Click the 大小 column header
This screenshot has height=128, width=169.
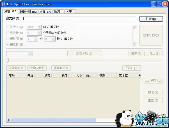point(76,76)
